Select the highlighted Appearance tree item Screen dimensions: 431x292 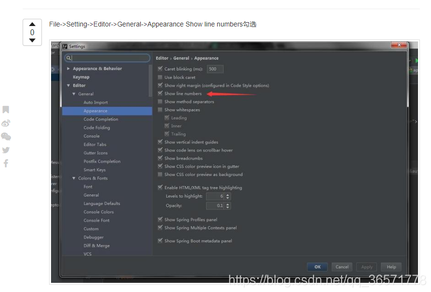107,111
